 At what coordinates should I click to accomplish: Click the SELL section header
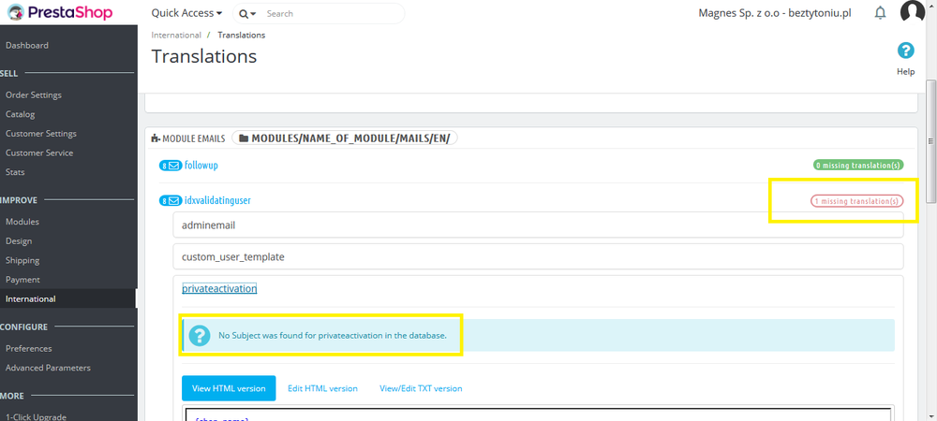pos(9,73)
